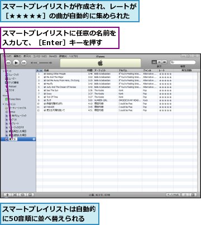This screenshot has width=201, height=225.
Task: Open the 詳細 menu
Action: pyautogui.click(x=63, y=56)
